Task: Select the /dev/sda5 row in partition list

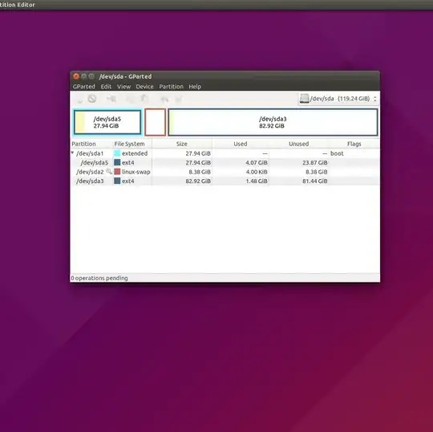Action: click(x=225, y=163)
